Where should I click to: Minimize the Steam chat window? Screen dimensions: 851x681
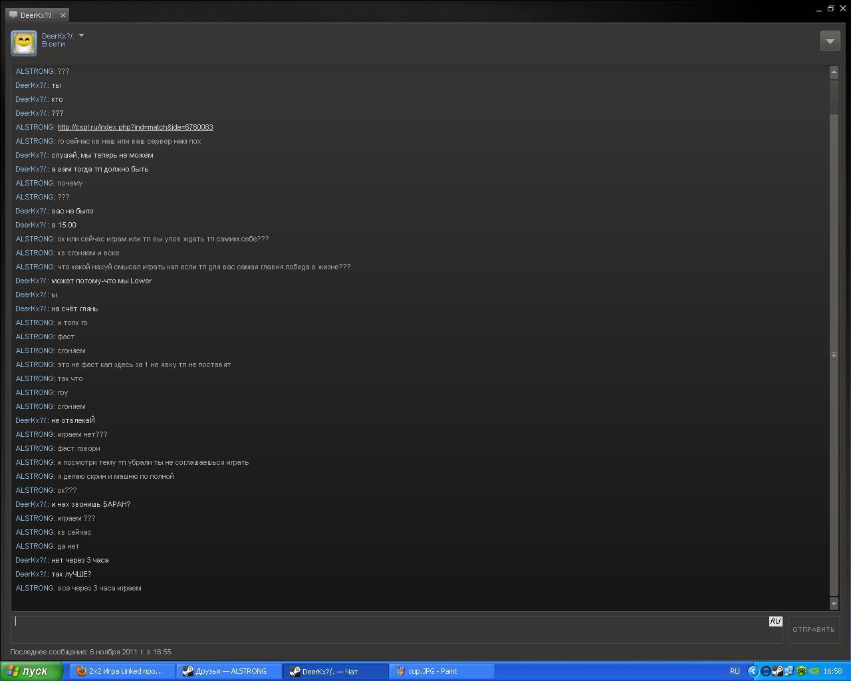(818, 9)
